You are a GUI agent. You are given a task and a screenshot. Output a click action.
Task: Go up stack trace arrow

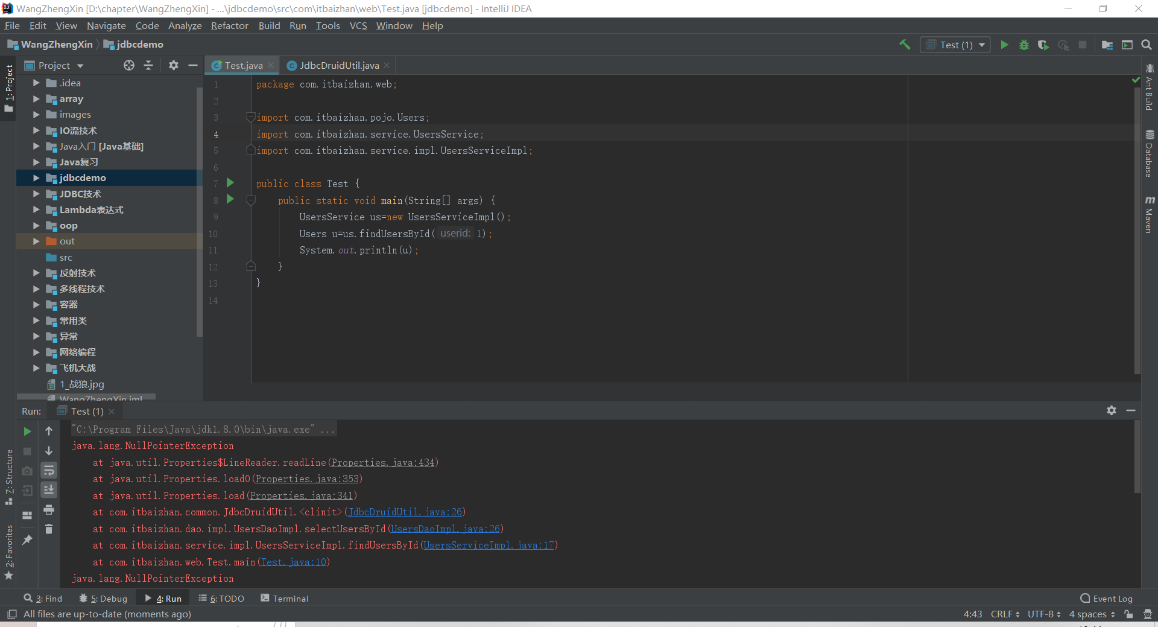coord(49,431)
